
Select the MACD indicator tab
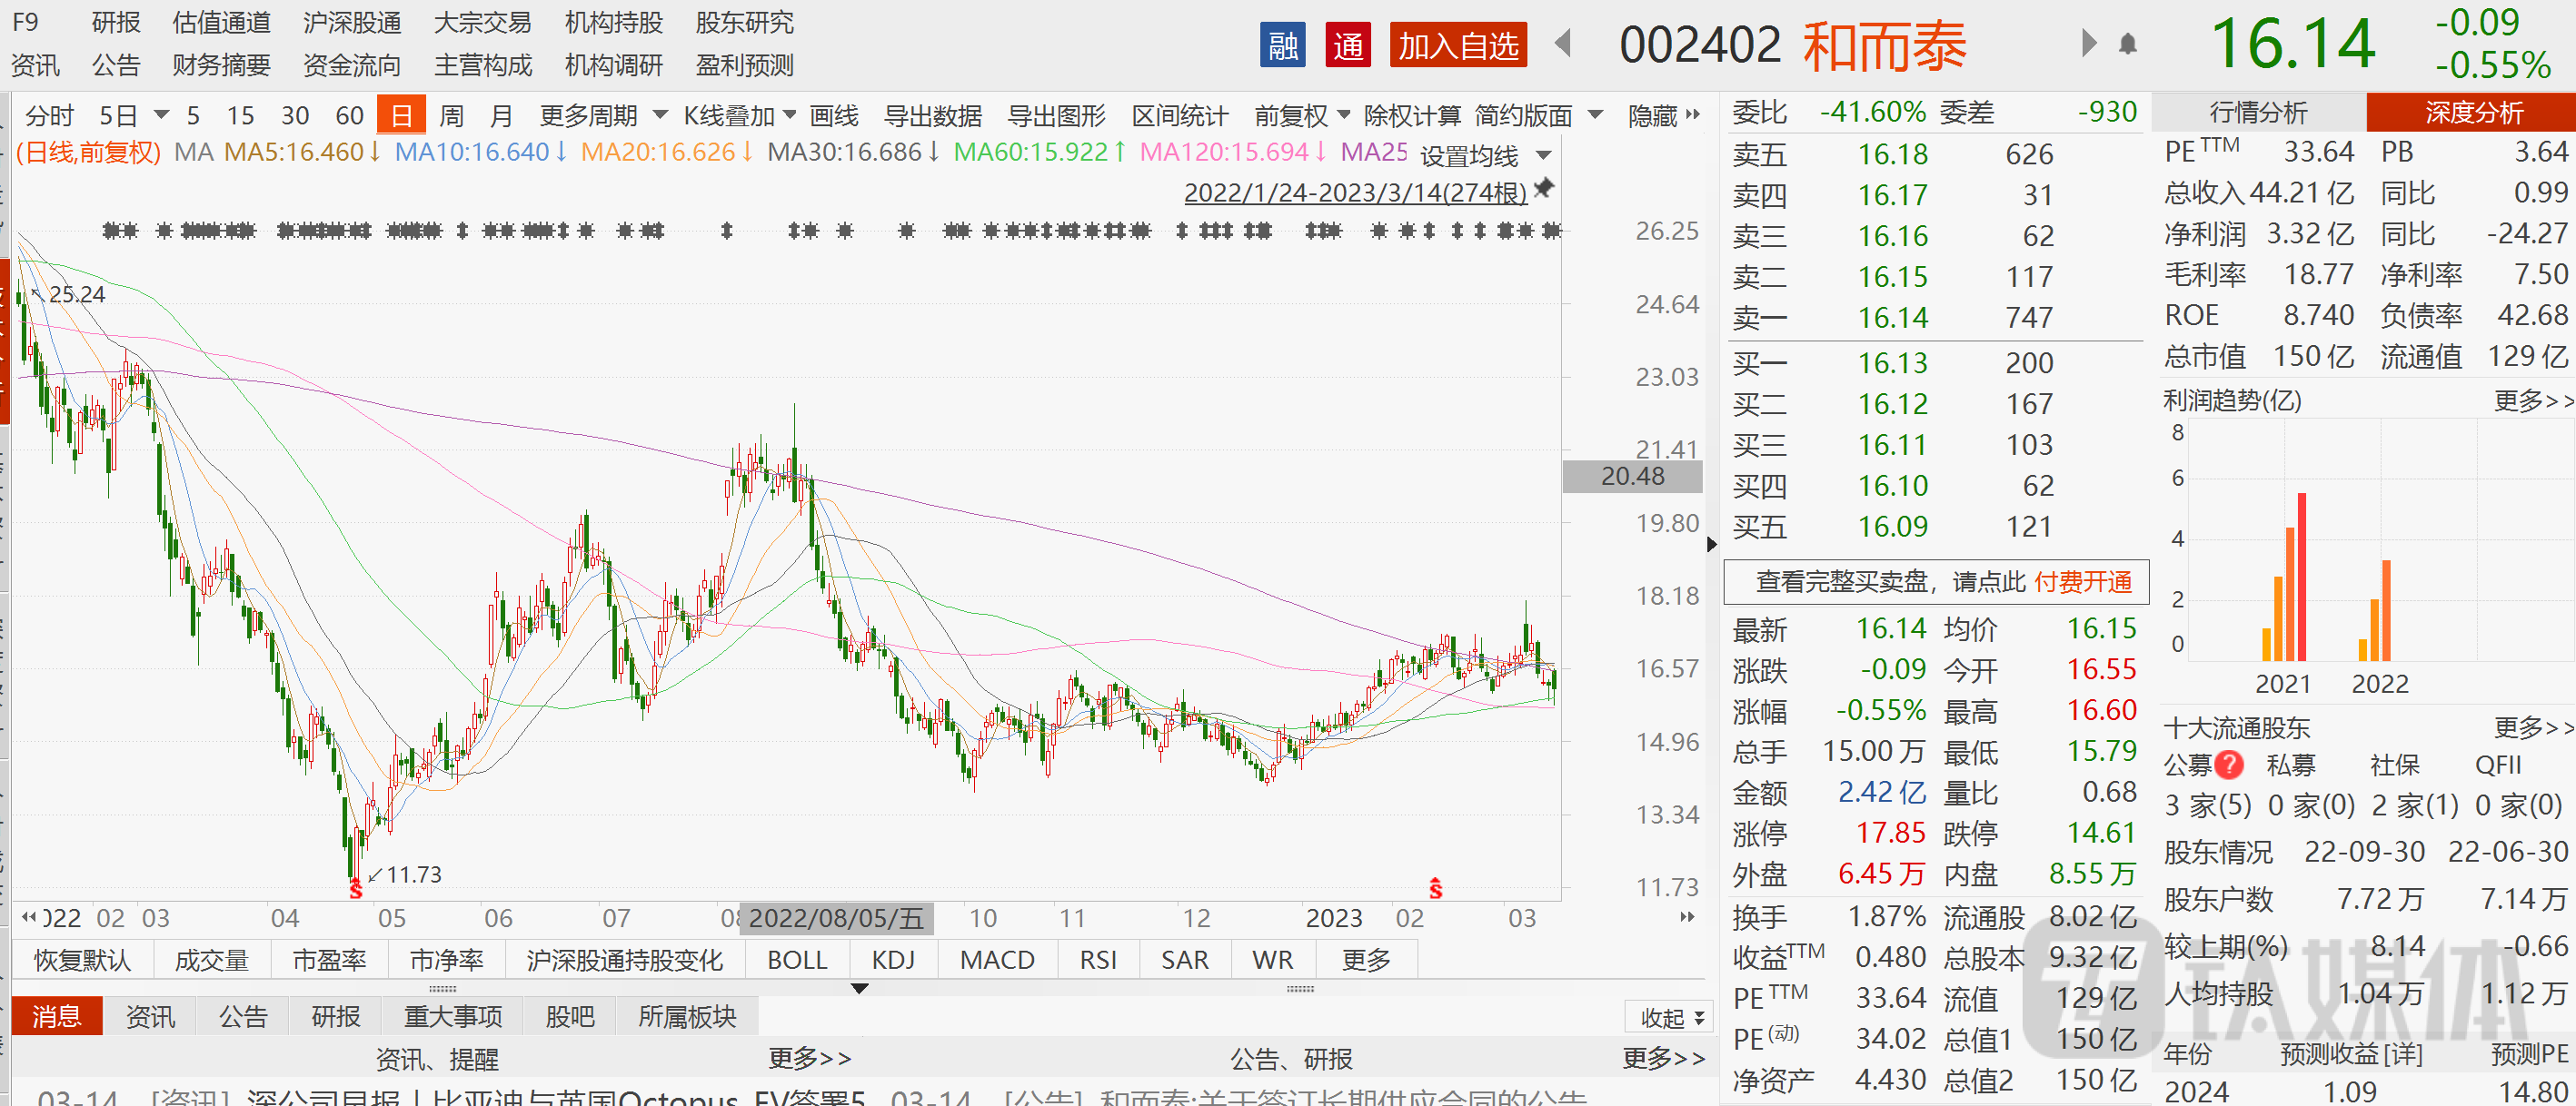[996, 959]
